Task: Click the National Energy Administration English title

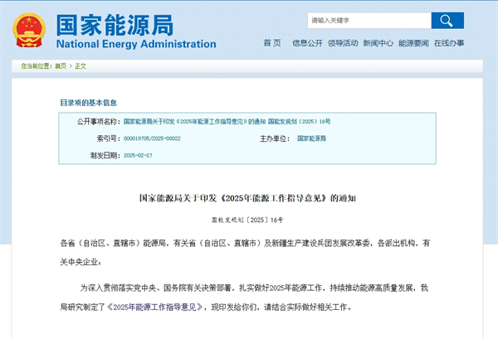Action: (136, 44)
